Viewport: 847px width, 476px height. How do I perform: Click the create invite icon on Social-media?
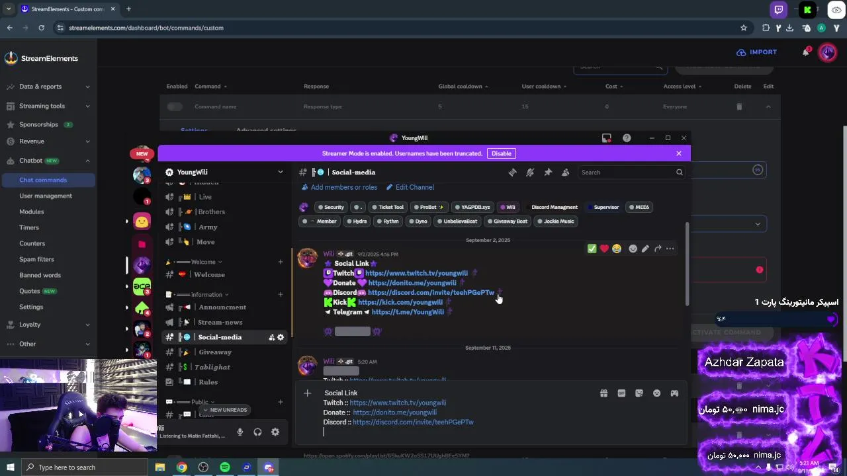[271, 337]
